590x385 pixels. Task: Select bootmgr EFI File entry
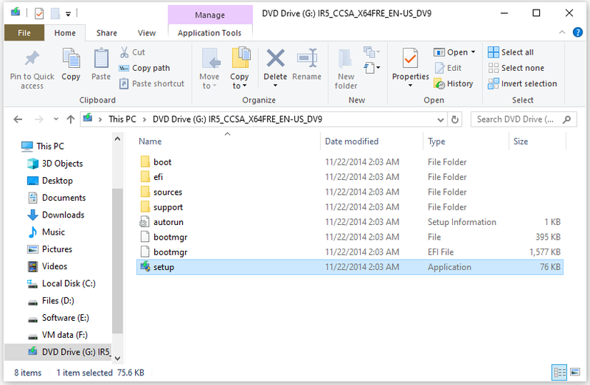point(350,252)
